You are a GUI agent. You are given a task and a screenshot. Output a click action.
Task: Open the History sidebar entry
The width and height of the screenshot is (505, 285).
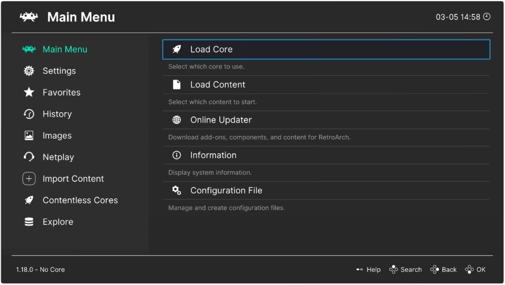tap(57, 114)
